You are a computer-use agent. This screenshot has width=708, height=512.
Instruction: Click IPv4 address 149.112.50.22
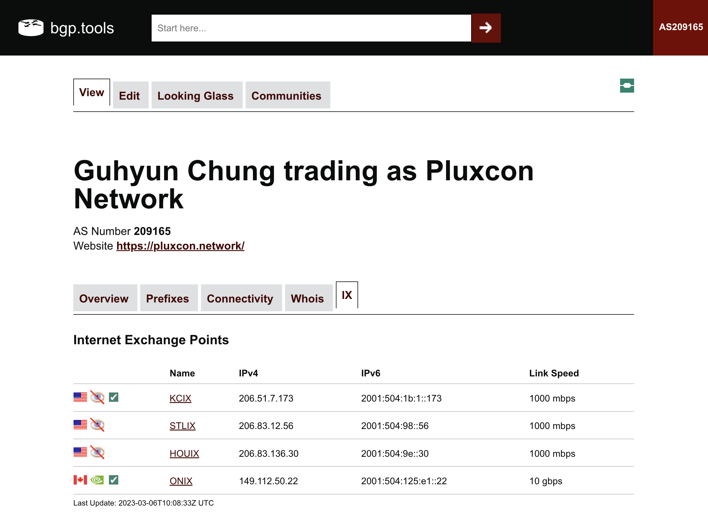tap(268, 481)
